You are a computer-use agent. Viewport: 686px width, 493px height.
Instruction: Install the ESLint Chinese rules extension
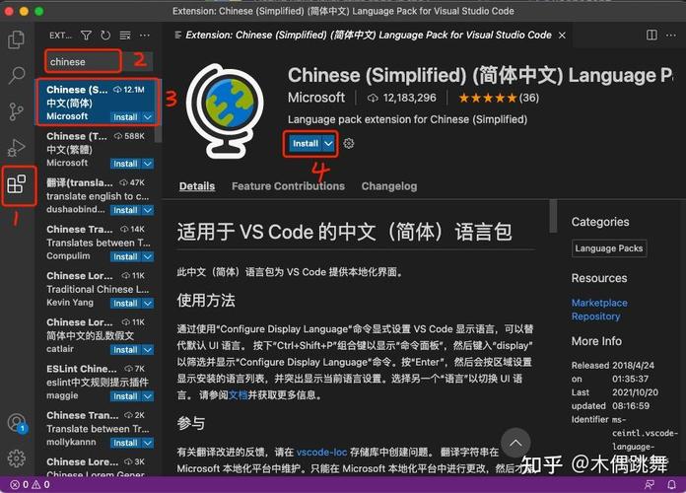coord(125,396)
